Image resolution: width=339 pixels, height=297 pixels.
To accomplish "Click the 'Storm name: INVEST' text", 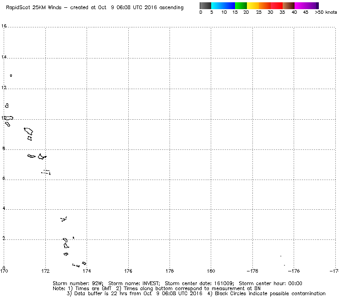I will [x=134, y=283].
